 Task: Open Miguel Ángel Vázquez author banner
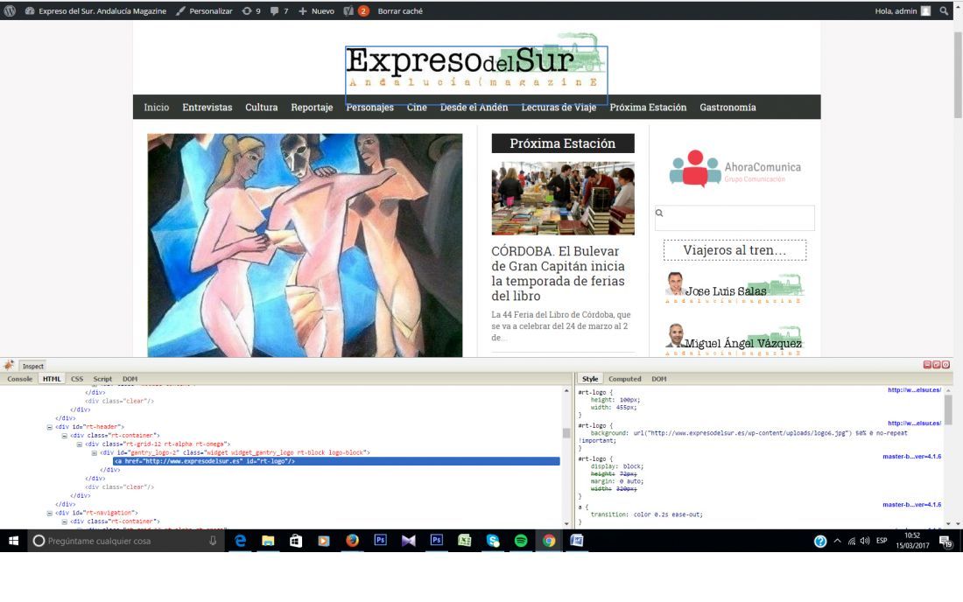tap(735, 340)
